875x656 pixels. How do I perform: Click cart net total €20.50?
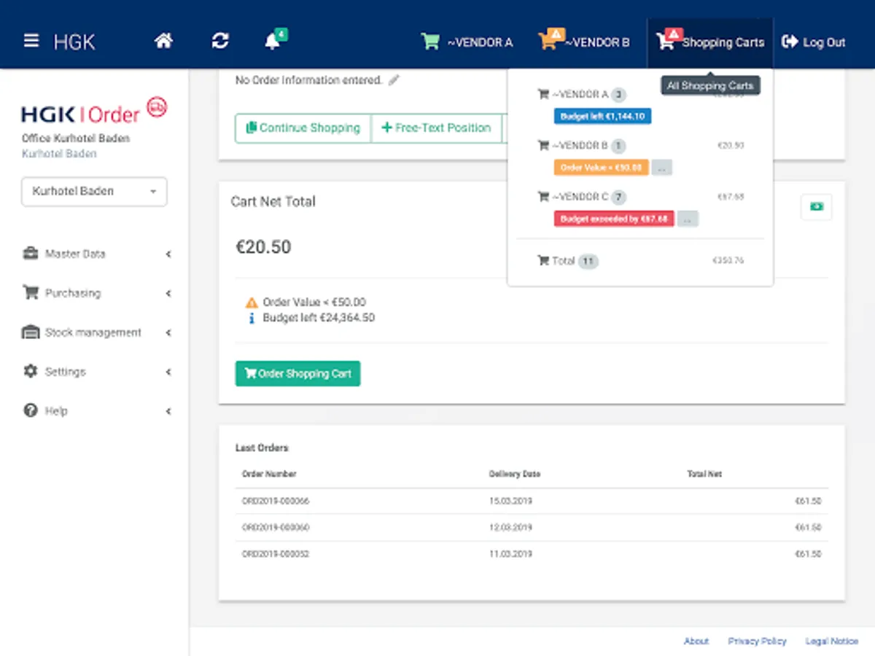point(263,247)
